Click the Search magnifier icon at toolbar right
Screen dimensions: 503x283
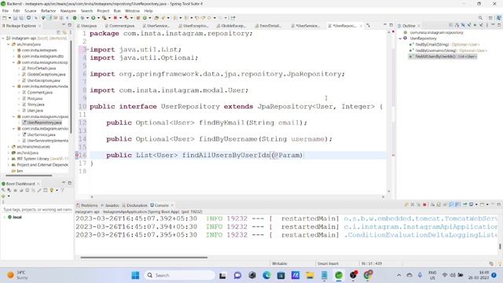(x=480, y=18)
